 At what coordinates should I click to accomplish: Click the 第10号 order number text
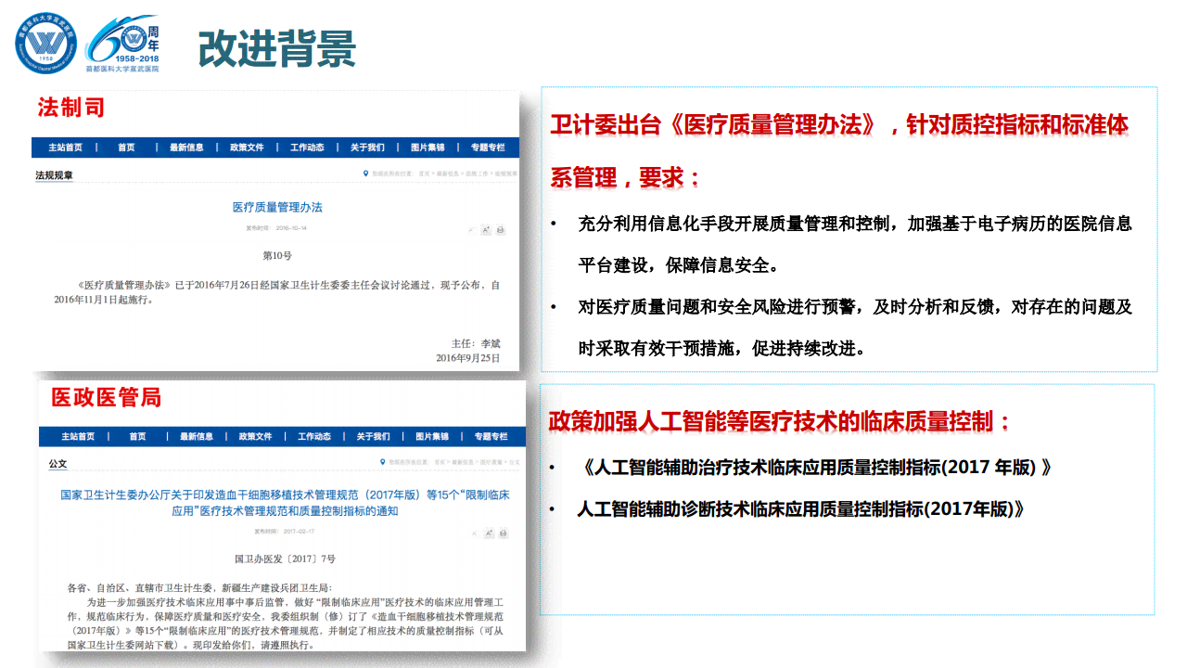click(x=277, y=255)
